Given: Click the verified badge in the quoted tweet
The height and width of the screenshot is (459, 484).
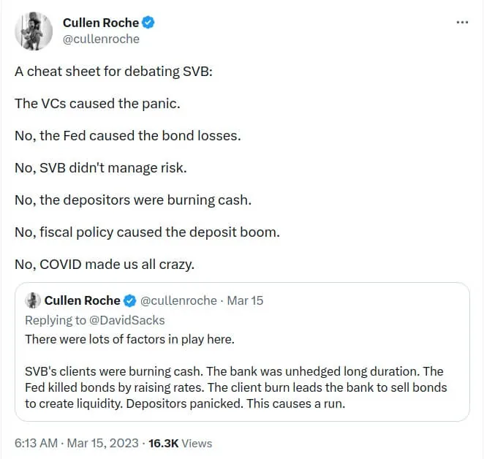Looking at the screenshot, I should click(130, 300).
